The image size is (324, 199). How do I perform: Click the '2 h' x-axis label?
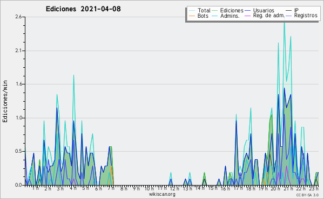[x=48, y=188]
